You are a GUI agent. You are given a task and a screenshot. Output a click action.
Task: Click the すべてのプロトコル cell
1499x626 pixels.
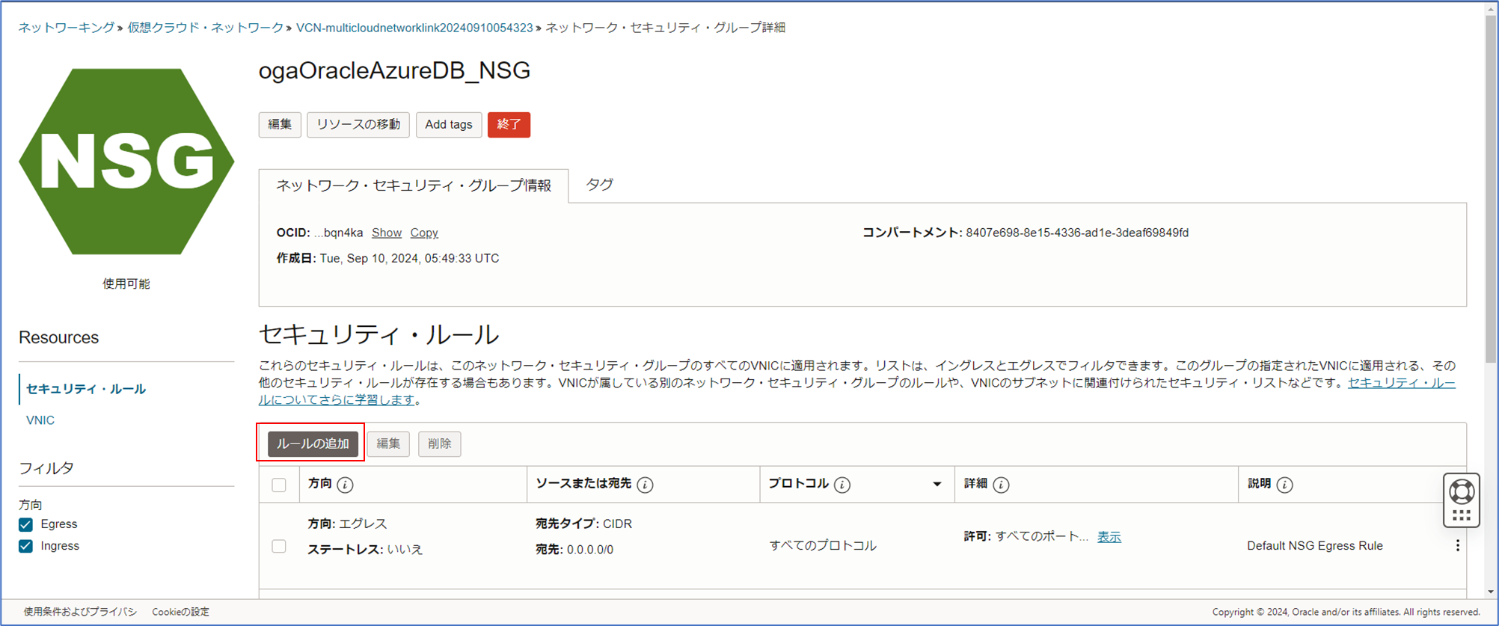tap(823, 546)
